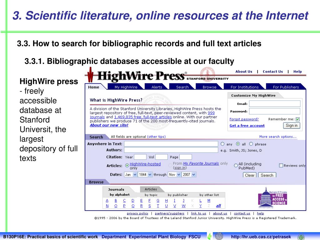Open More search options link
Viewport: 320px width, 240px height.
pyautogui.click(x=278, y=137)
